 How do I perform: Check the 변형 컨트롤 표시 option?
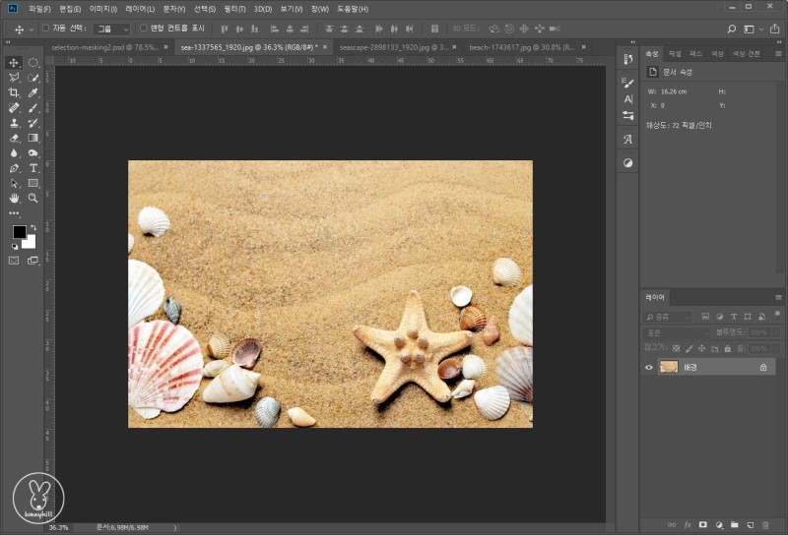(x=144, y=29)
